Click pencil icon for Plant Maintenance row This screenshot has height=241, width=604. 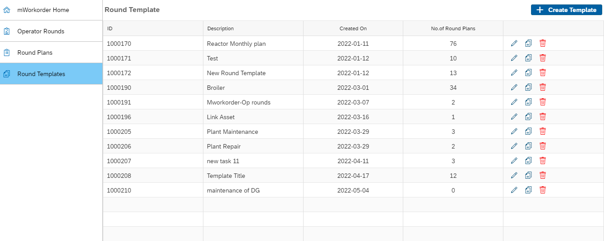[514, 131]
